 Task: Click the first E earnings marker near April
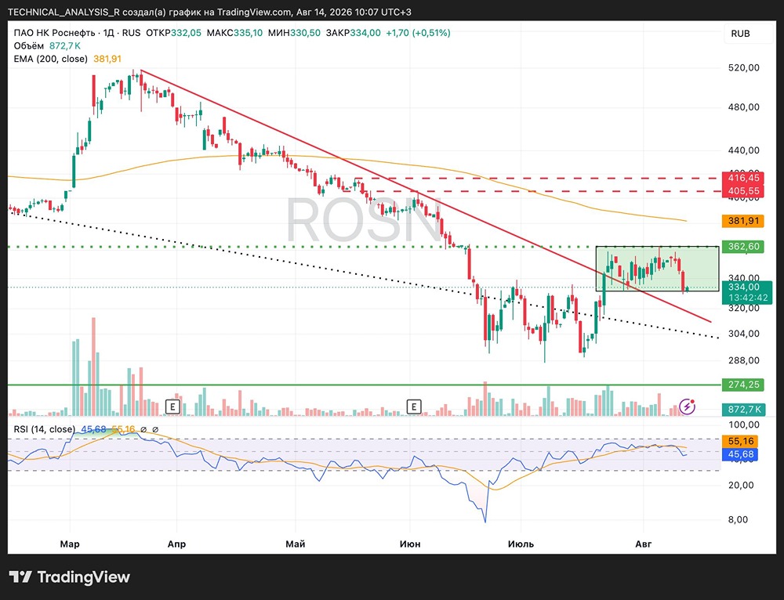[172, 407]
